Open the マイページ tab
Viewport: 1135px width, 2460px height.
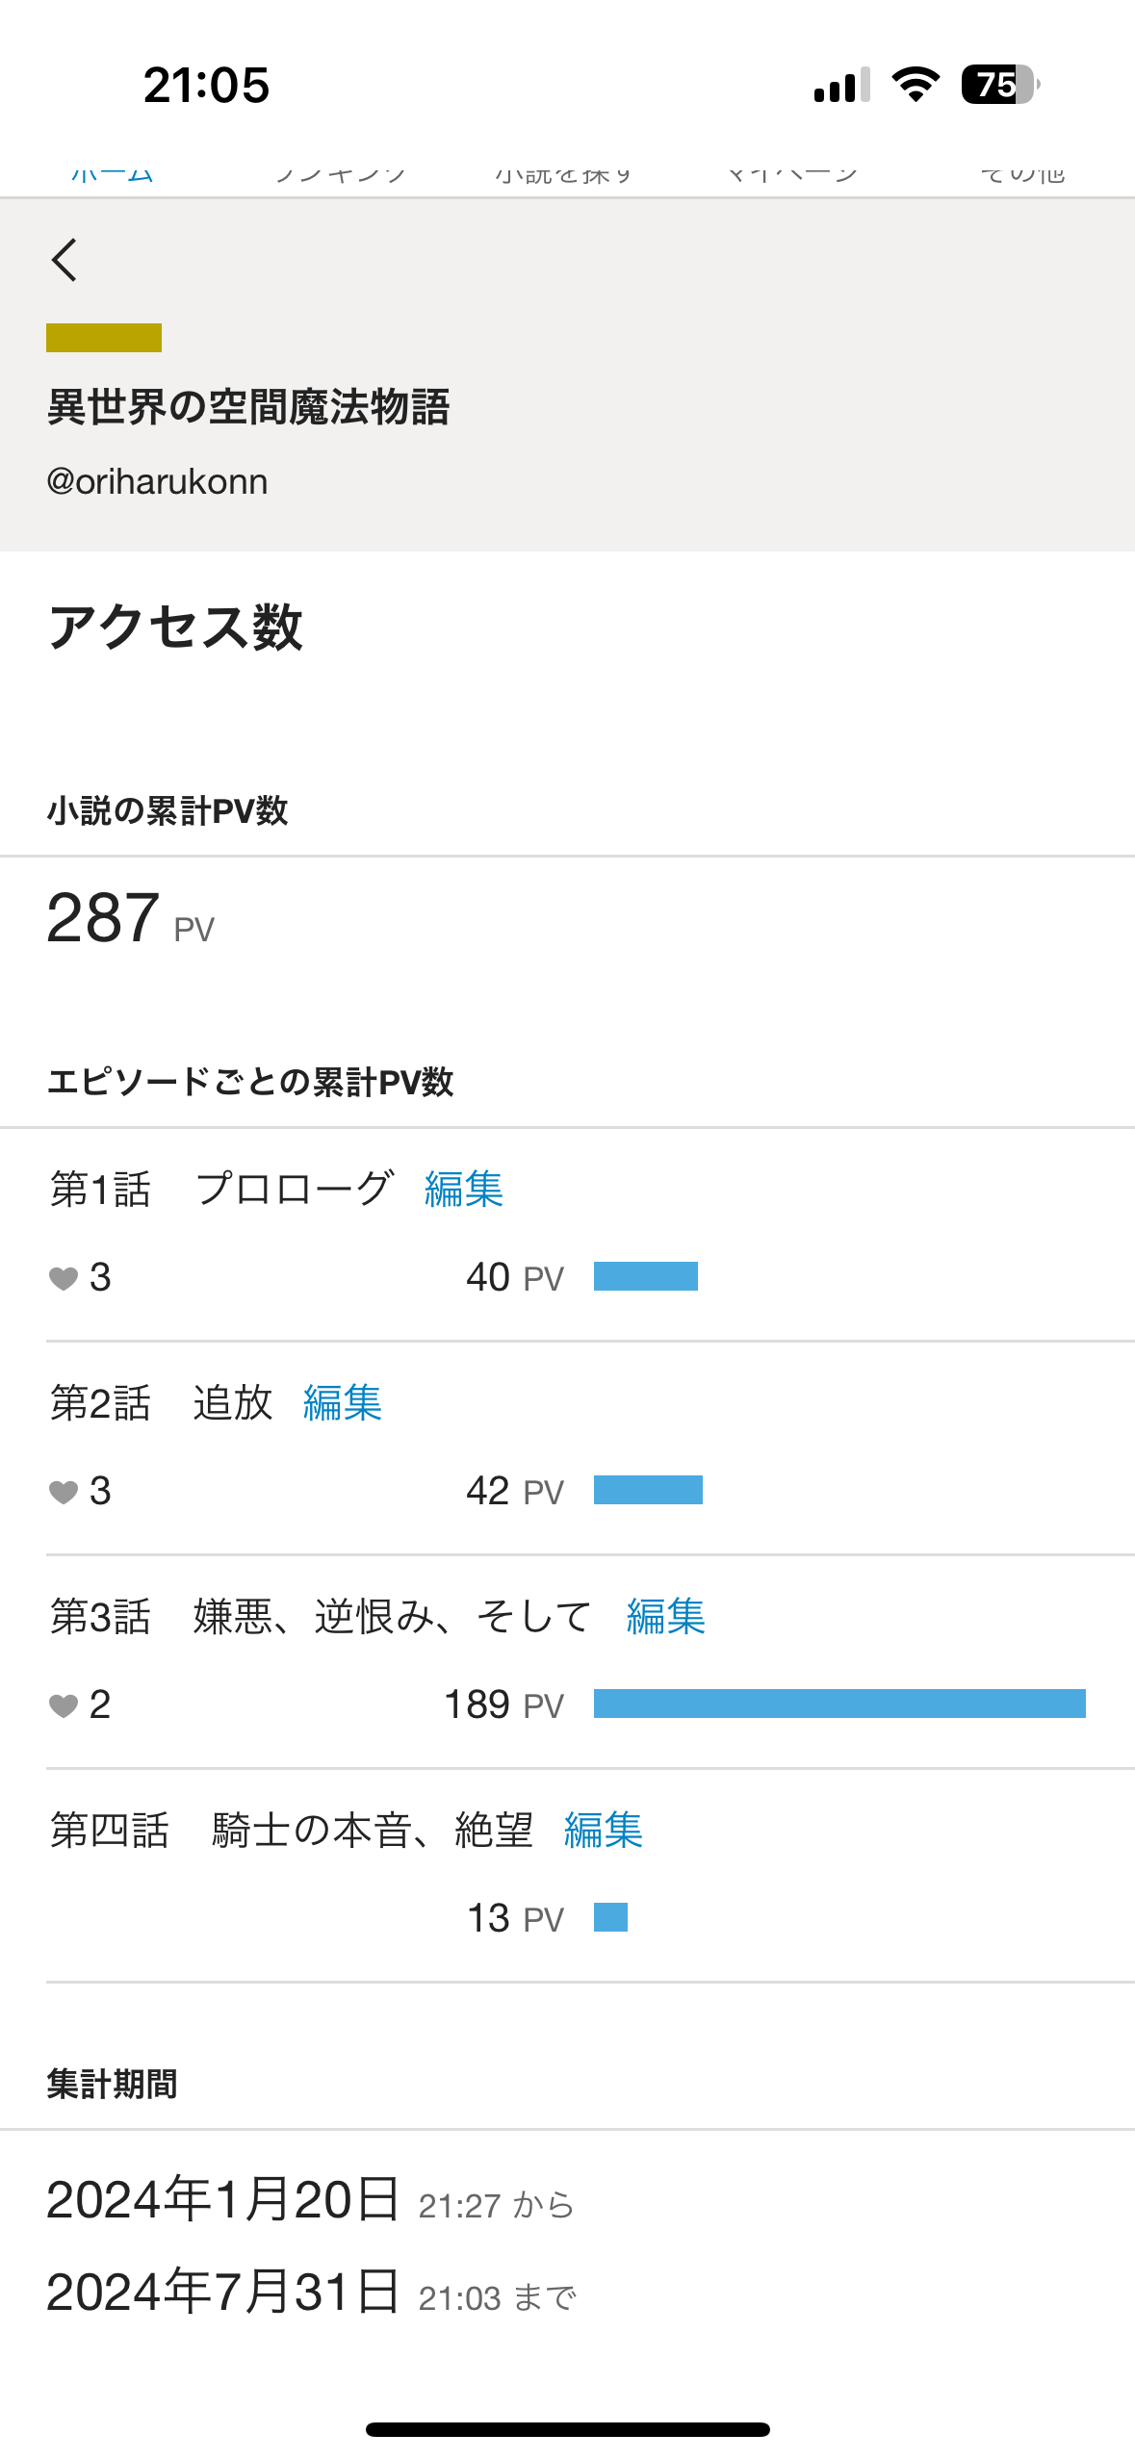(791, 175)
